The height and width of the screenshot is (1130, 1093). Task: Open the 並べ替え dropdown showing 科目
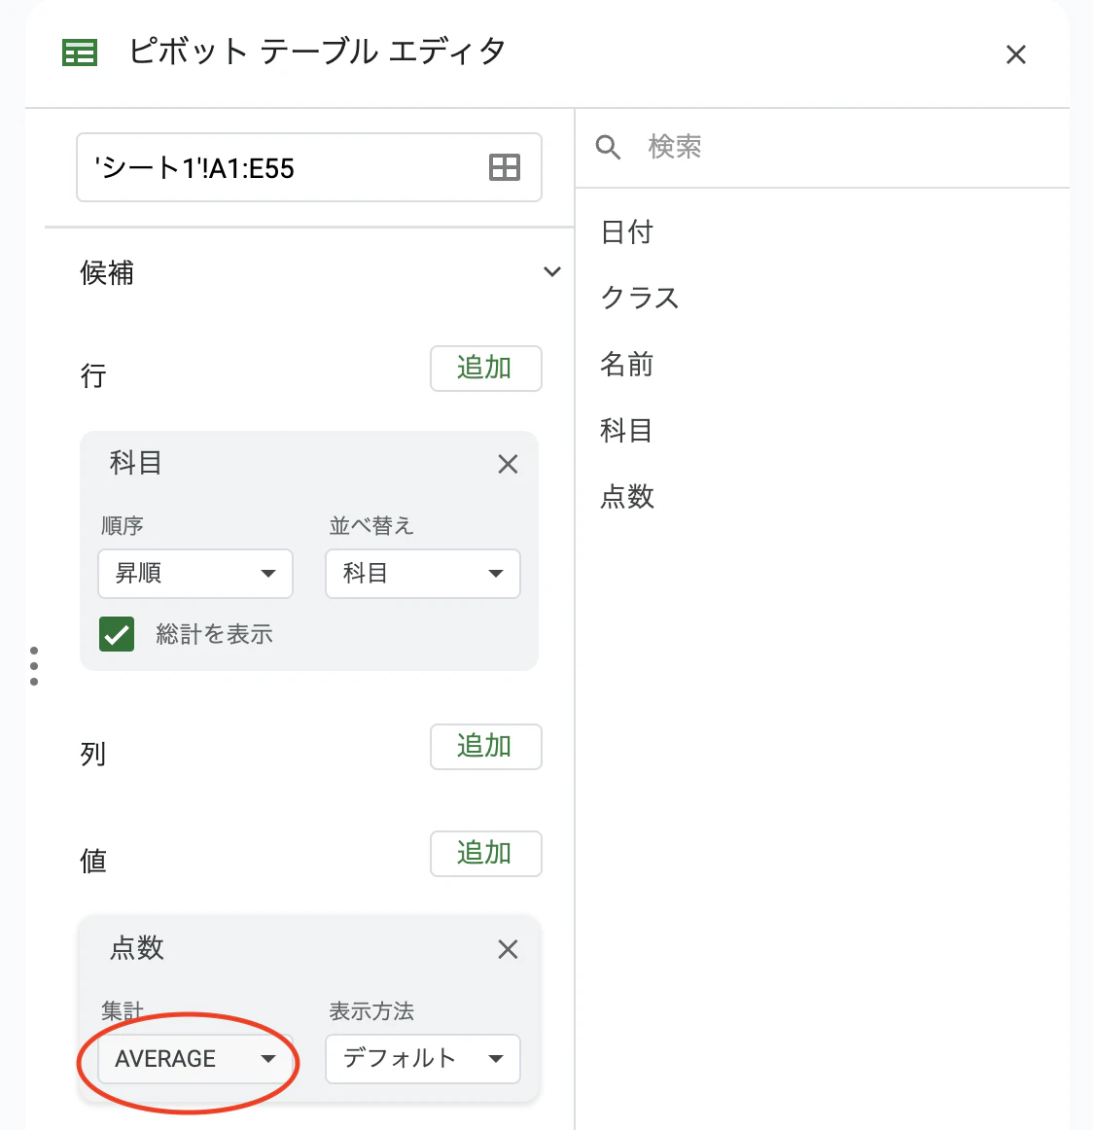click(x=422, y=574)
